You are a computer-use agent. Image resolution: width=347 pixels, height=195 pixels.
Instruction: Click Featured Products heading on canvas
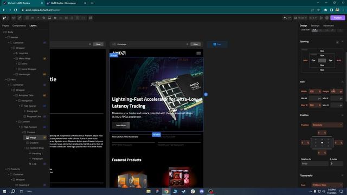126,160
